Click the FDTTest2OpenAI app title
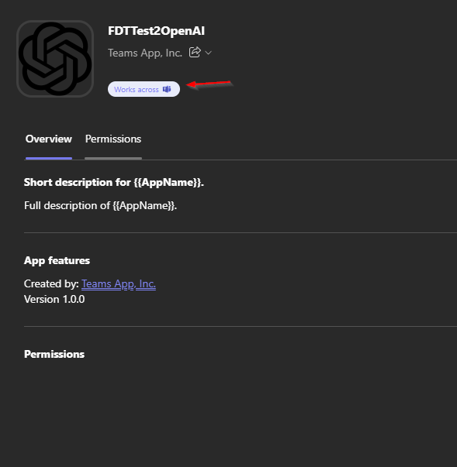 coord(156,31)
